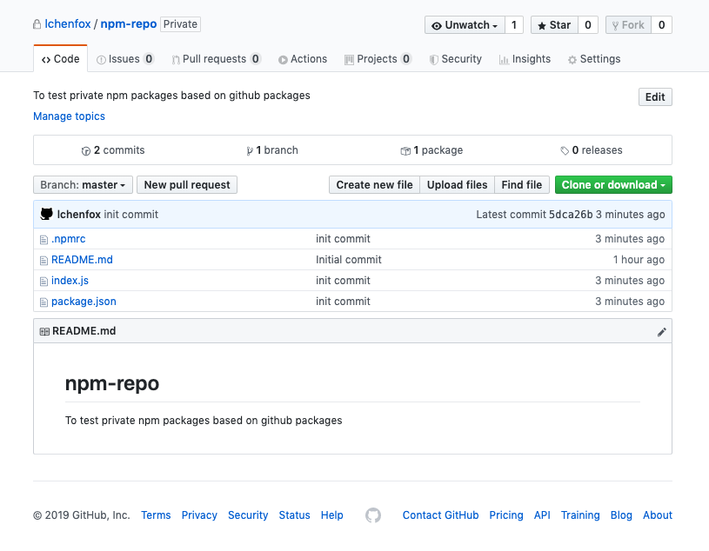Click the Edit description button
Viewport: 709px width, 551px height.
pyautogui.click(x=655, y=97)
